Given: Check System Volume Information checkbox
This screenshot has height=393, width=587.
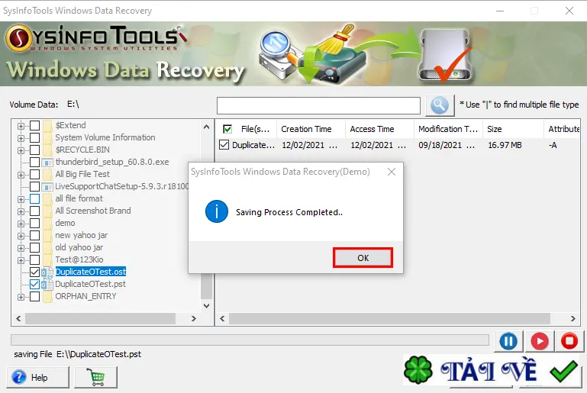Looking at the screenshot, I should (34, 137).
